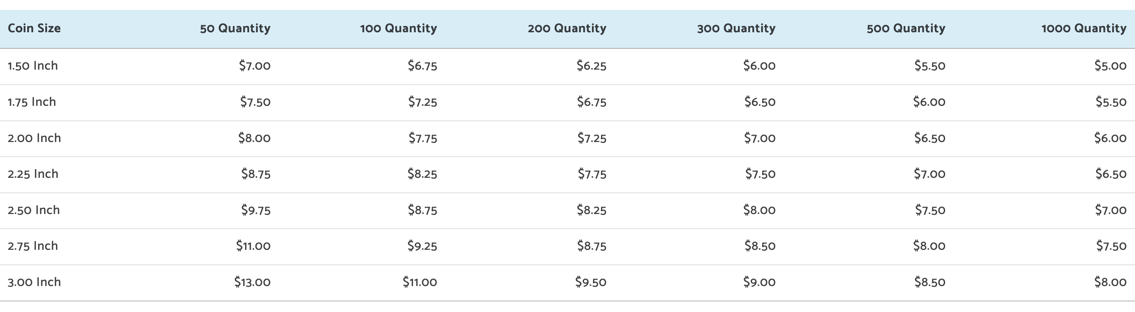Click the 1.75 Inch row label

tap(32, 102)
